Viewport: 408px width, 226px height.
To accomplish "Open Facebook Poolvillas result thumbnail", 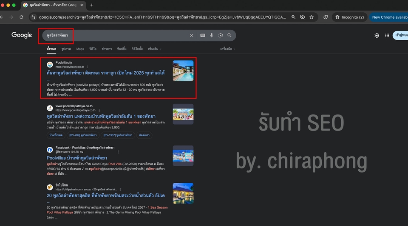I will click(183, 156).
